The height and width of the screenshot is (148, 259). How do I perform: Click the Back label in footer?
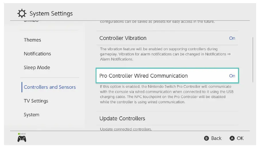[x=216, y=138]
